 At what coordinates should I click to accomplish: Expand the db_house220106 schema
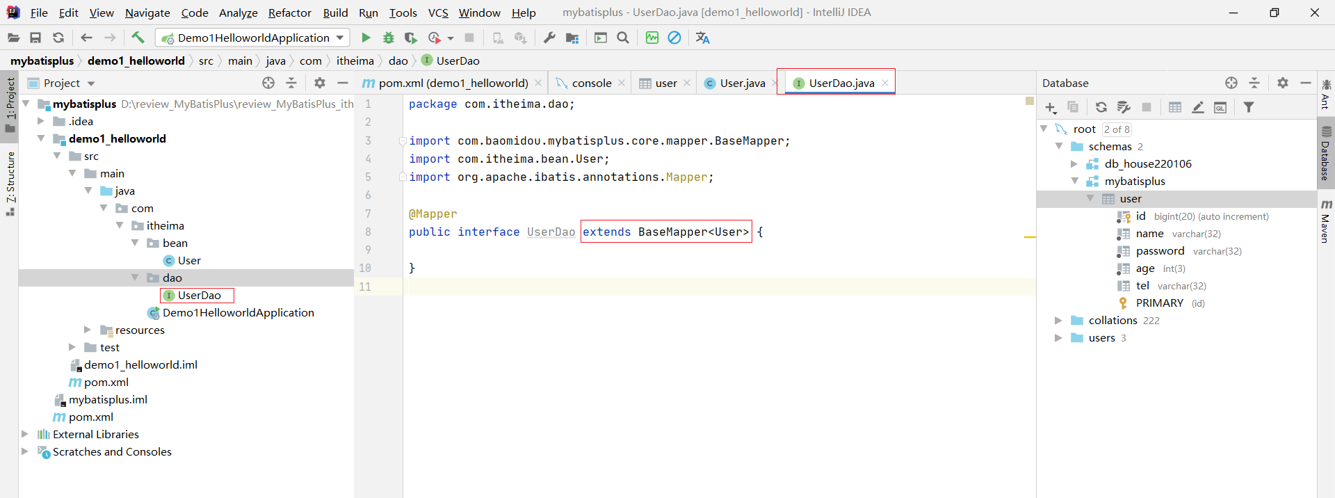(x=1074, y=163)
